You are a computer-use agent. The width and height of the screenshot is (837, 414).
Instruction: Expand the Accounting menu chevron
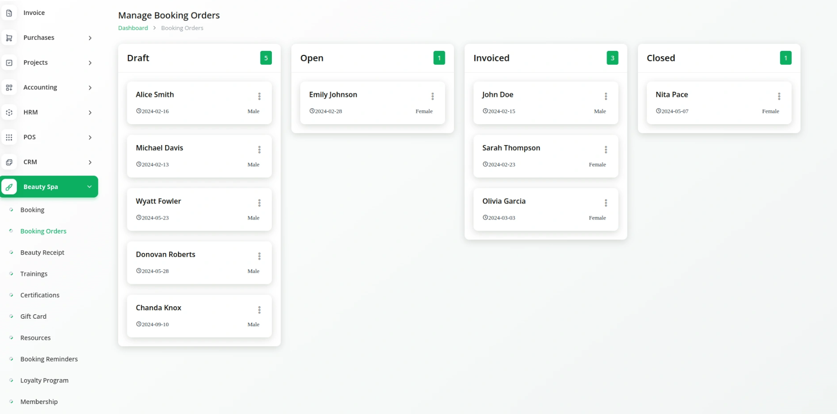click(x=90, y=88)
